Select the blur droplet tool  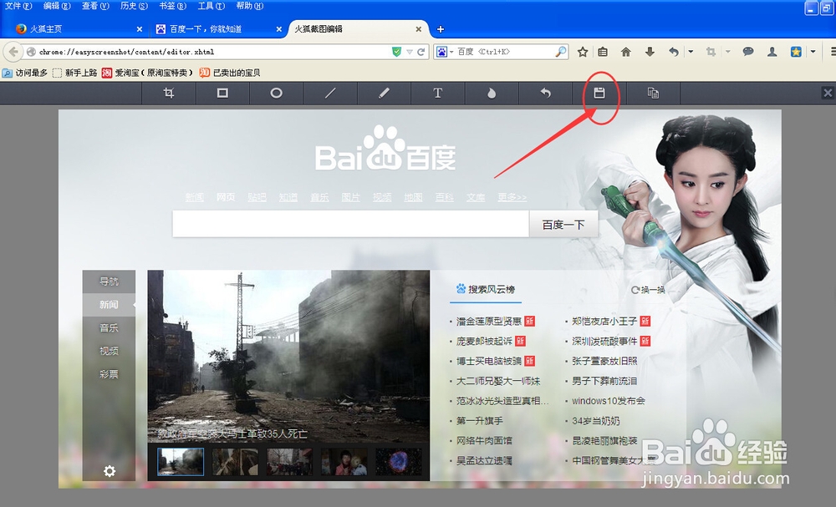(492, 94)
